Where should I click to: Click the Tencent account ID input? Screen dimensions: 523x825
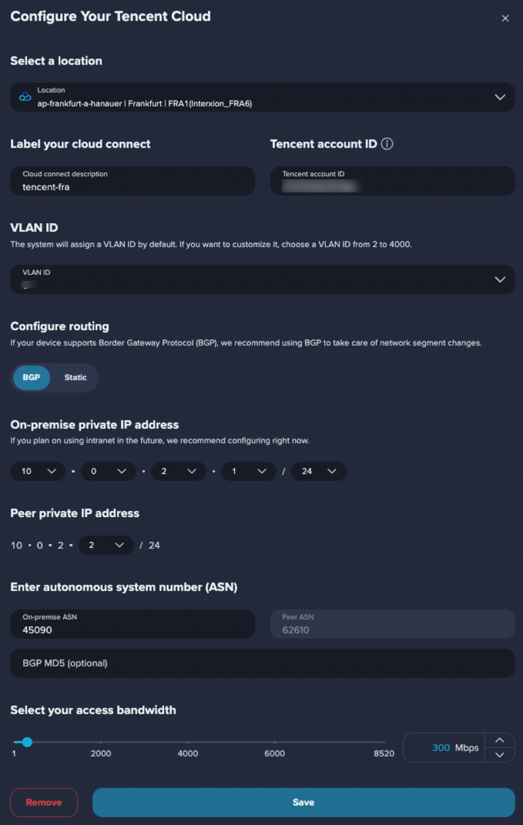point(392,181)
